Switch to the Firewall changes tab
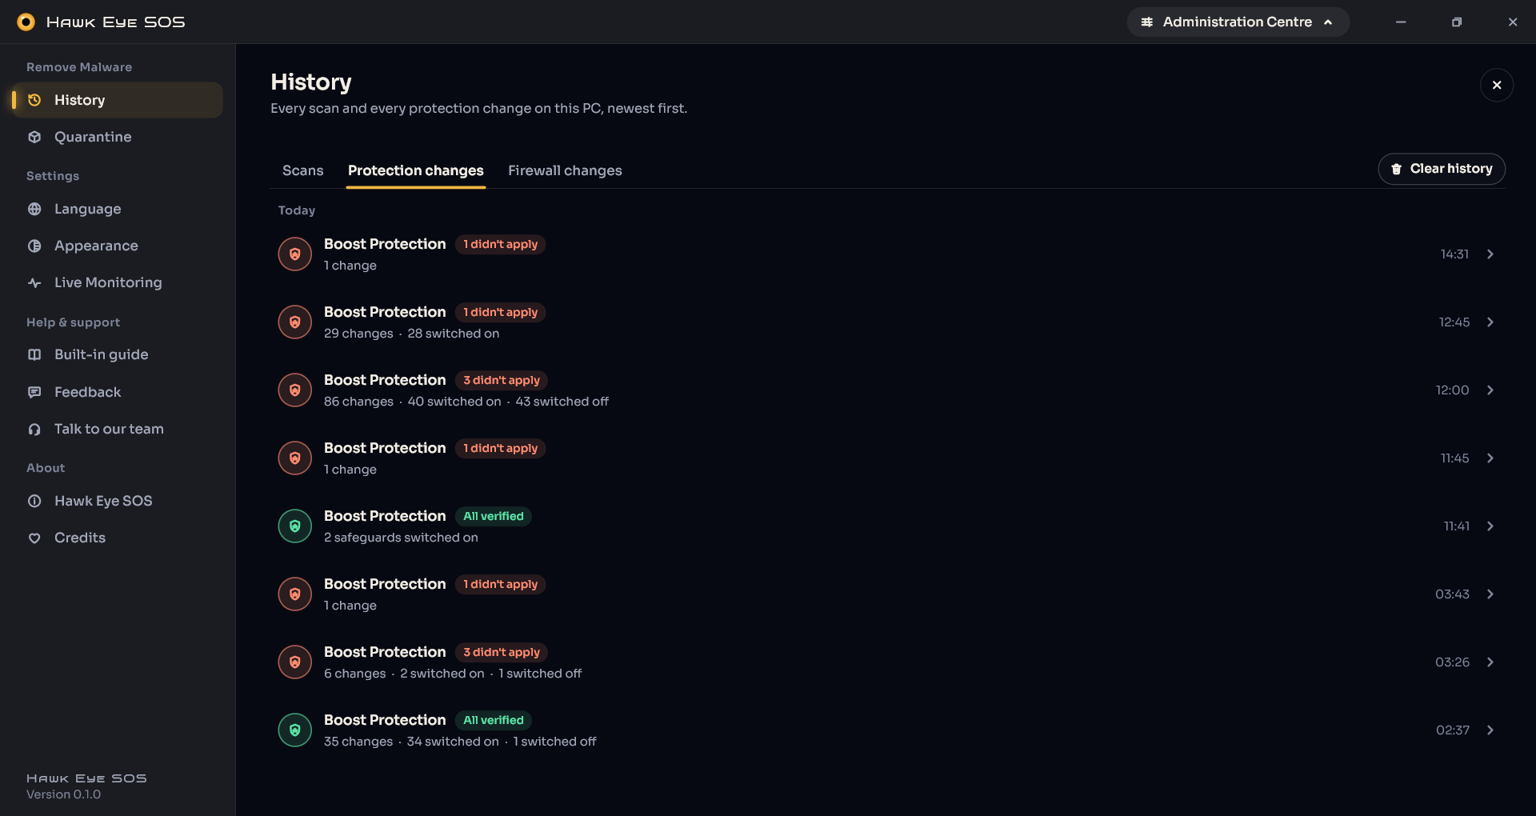Image resolution: width=1536 pixels, height=816 pixels. [565, 170]
